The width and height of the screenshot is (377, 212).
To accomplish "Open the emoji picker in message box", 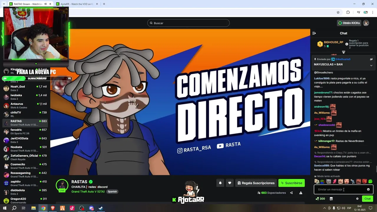I will tap(368, 189).
